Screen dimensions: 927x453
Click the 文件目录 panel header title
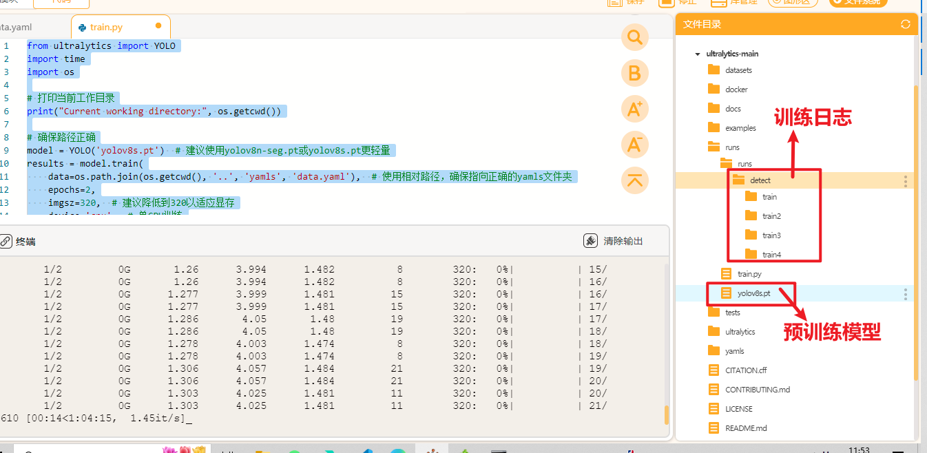point(702,24)
